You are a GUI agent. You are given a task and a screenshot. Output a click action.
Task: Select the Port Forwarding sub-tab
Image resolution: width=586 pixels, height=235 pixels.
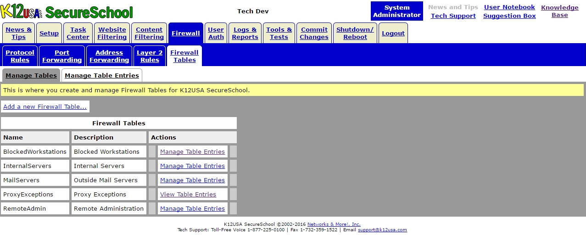click(x=62, y=56)
